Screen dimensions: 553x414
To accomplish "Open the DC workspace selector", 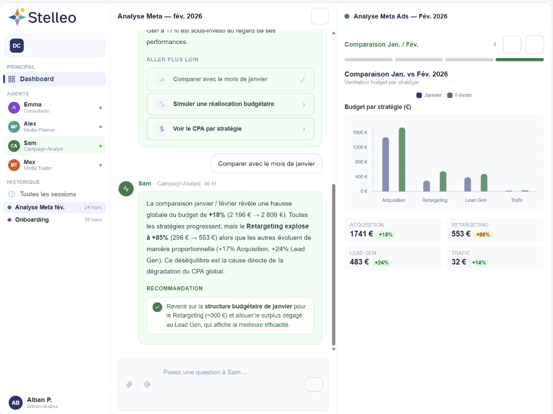I will pos(55,46).
